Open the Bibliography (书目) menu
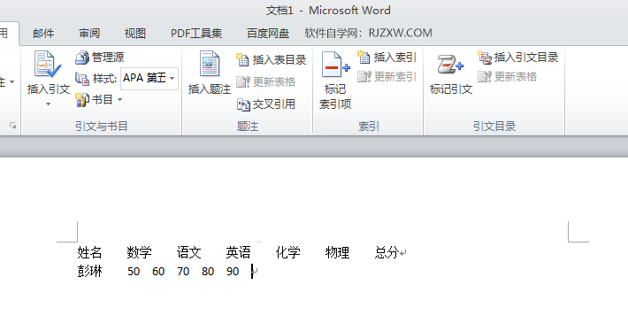The height and width of the screenshot is (331, 628). (x=98, y=100)
